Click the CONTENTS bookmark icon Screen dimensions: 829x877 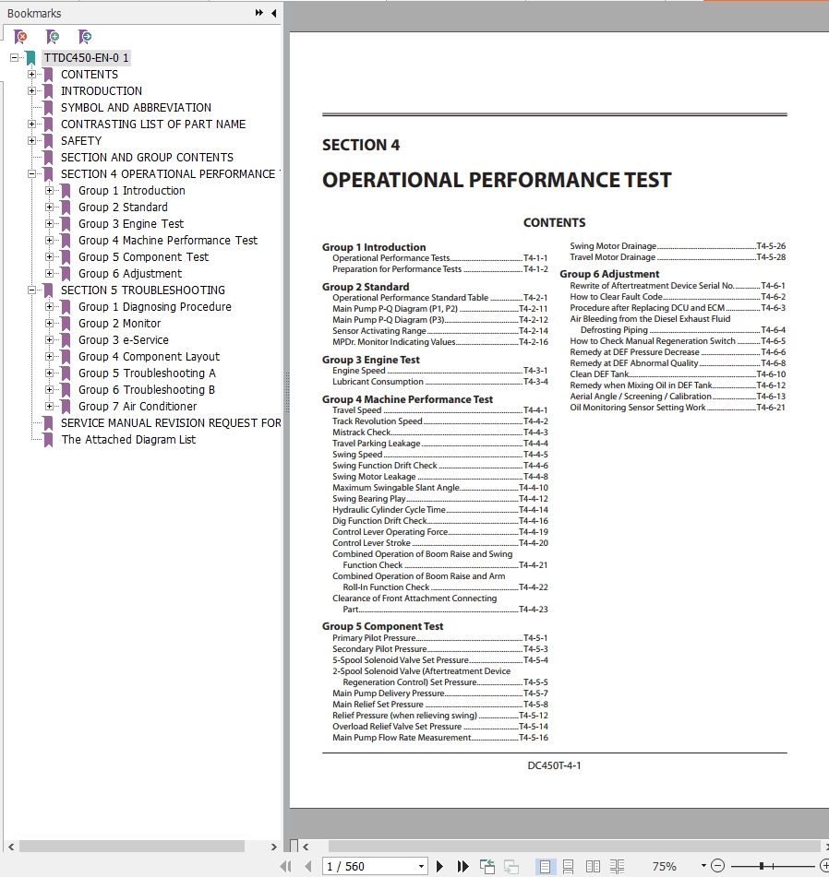48,75
